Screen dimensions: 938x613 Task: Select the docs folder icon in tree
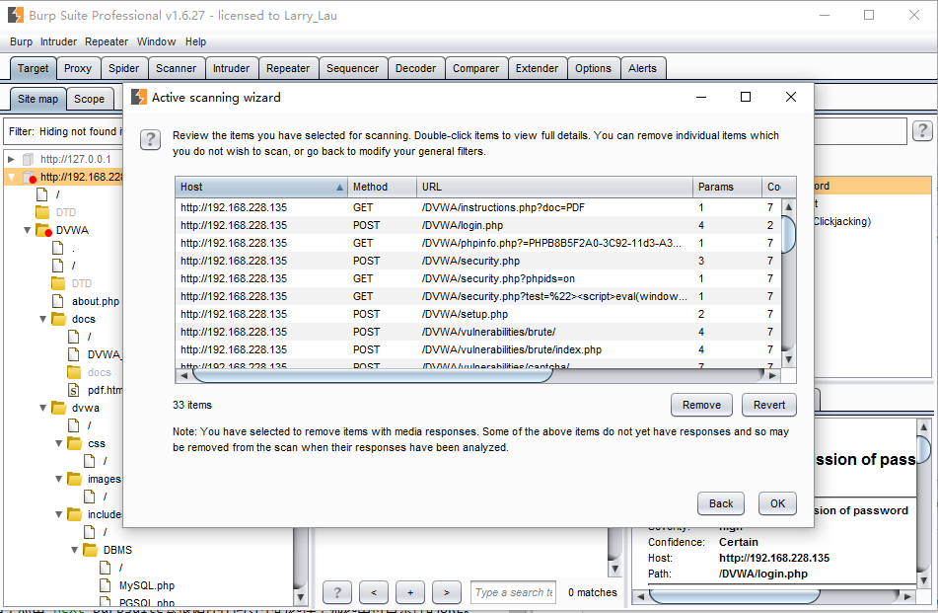(58, 319)
